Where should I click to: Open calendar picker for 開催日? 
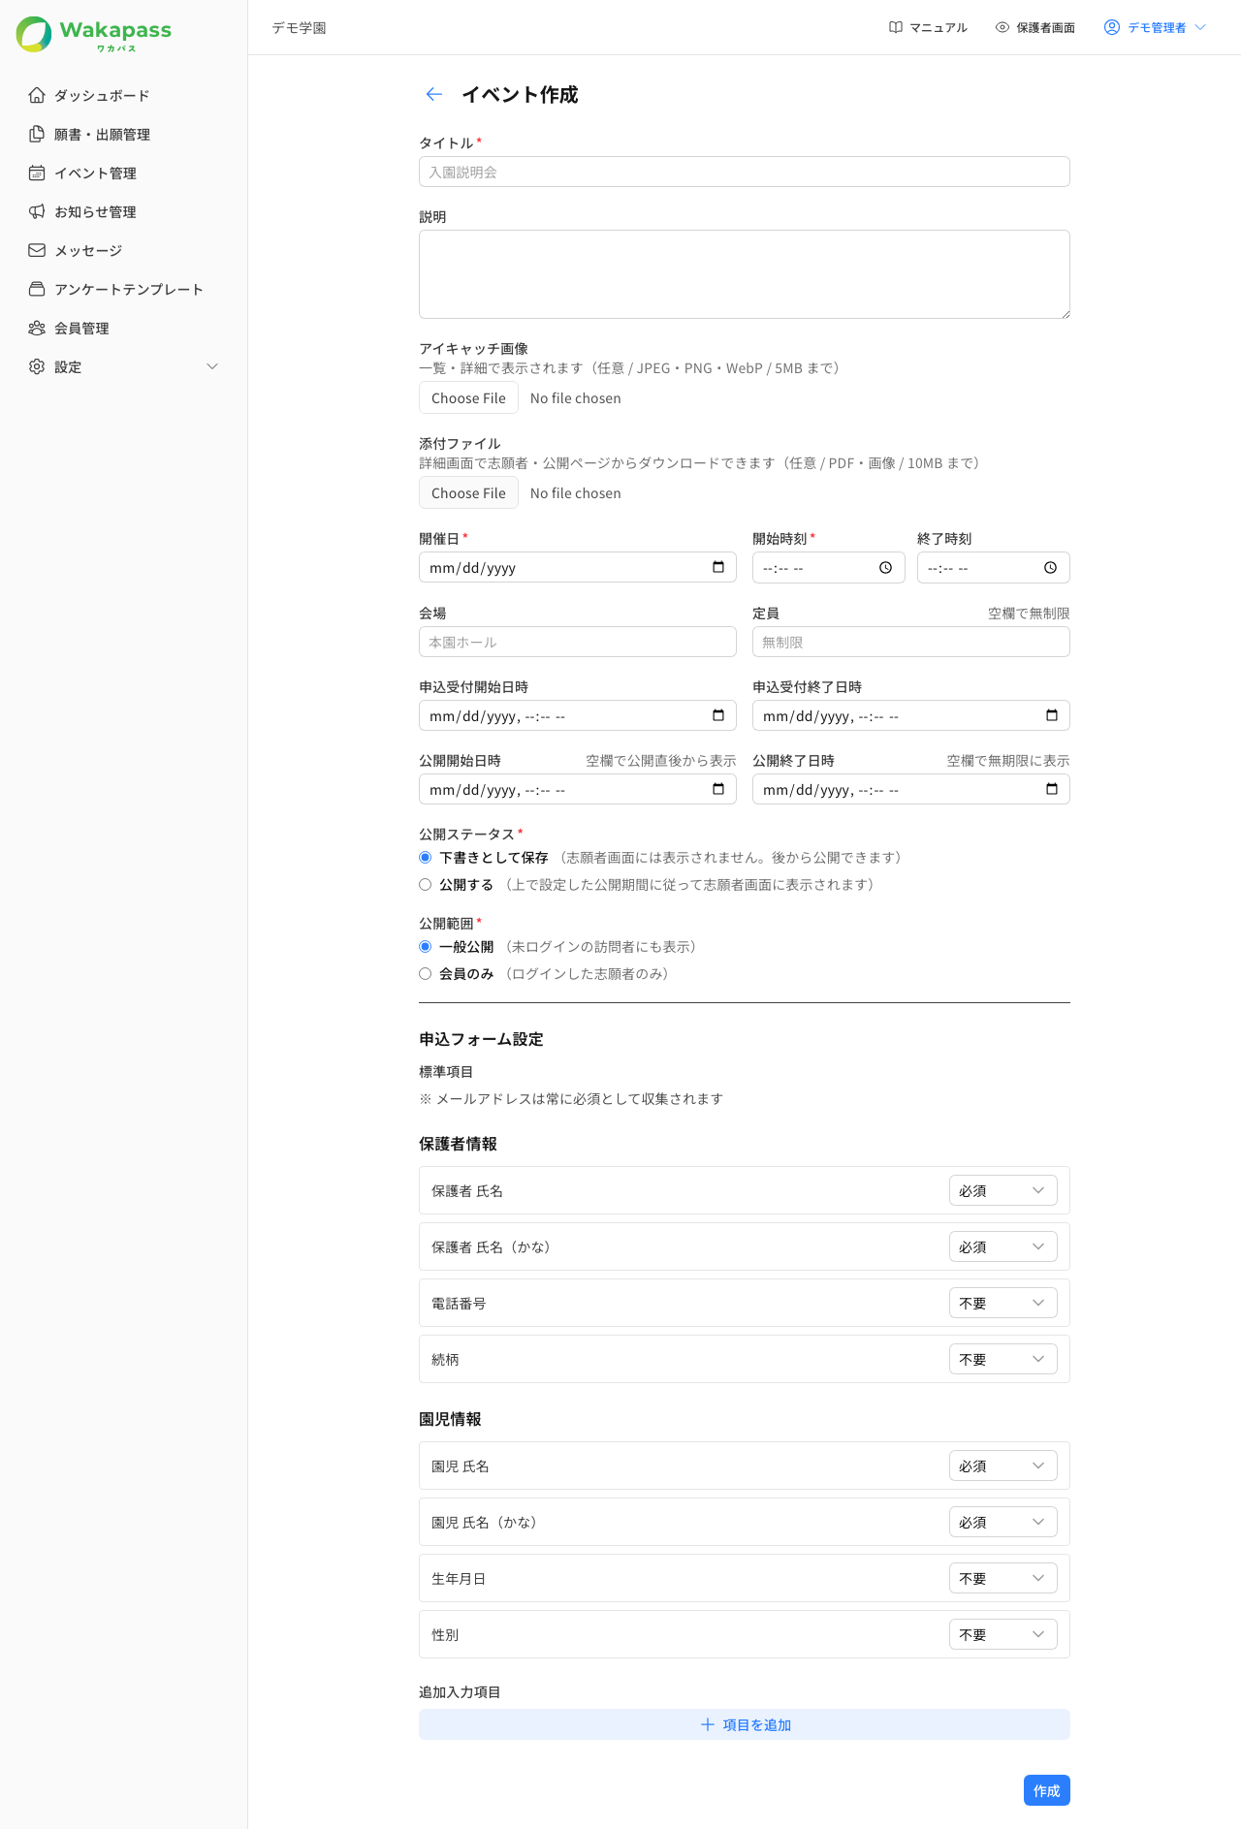(x=718, y=567)
